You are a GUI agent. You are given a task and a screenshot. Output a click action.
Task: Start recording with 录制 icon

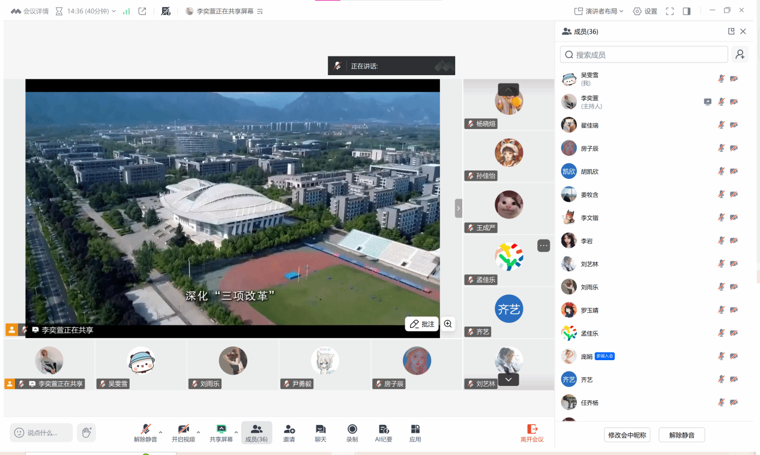pos(352,432)
